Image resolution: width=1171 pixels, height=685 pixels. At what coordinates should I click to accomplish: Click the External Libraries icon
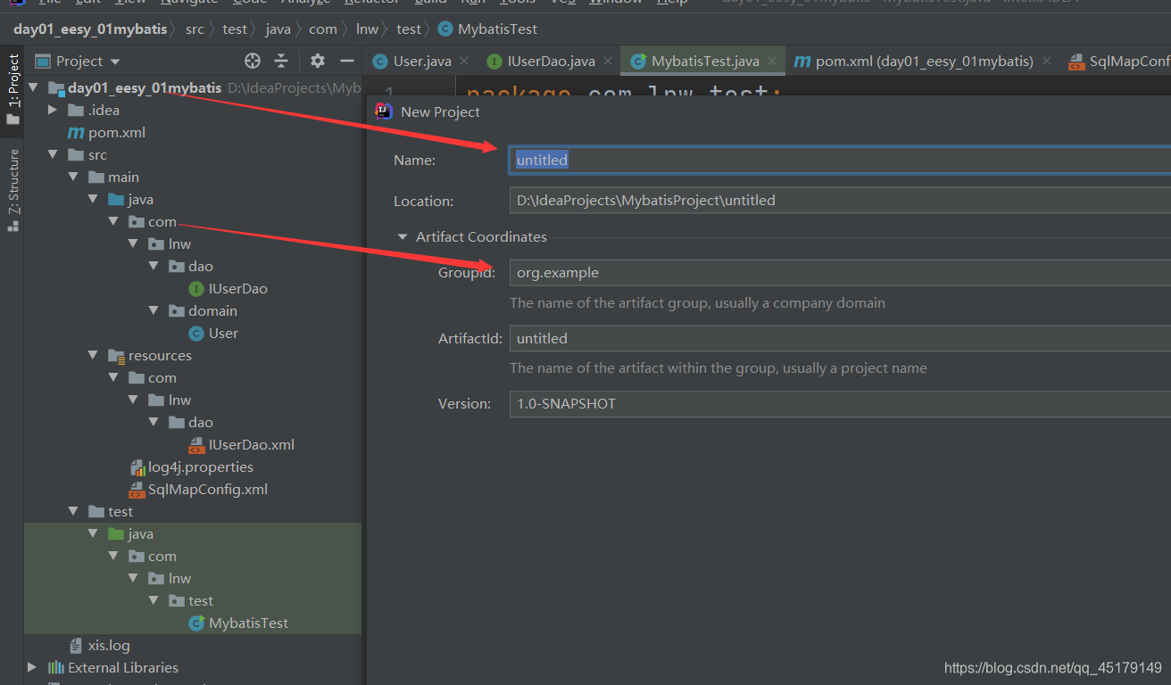point(55,667)
